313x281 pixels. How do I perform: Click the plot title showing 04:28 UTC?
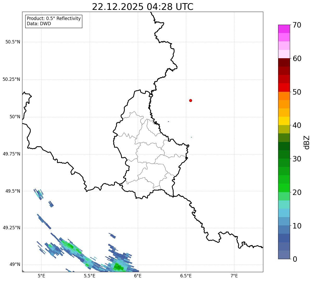pos(143,7)
